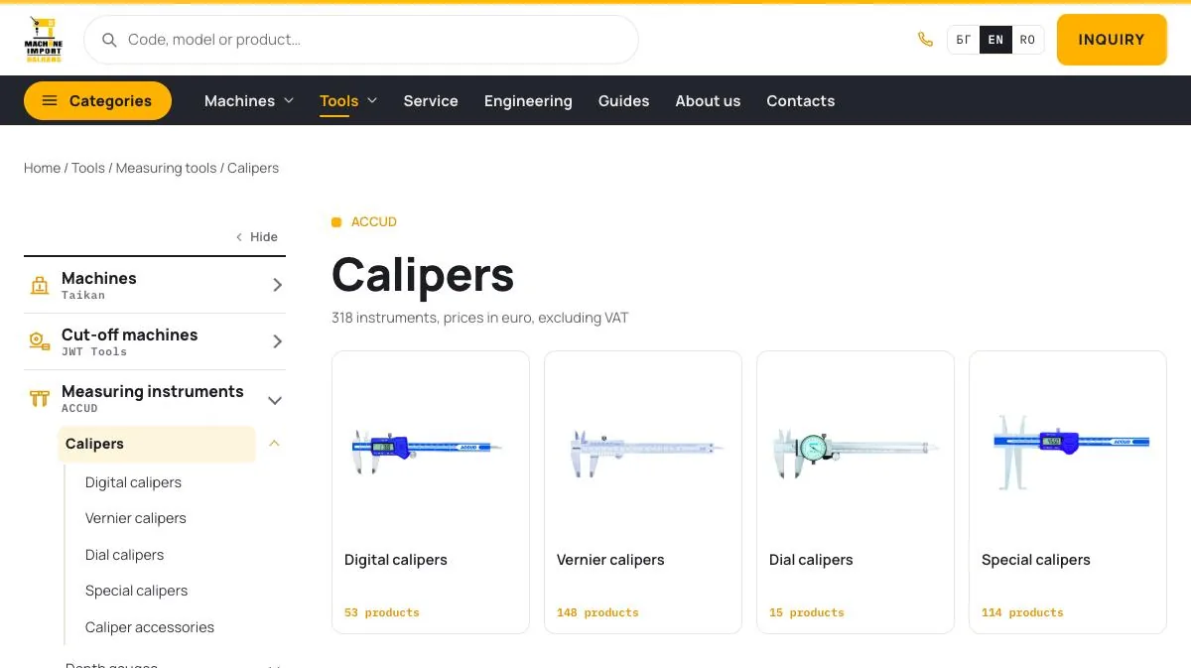This screenshot has width=1191, height=668.
Task: Open the Engineering menu item
Action: 528,101
